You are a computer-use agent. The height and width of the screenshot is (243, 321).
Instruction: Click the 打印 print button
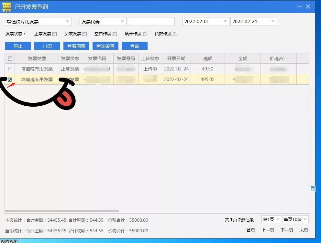[x=47, y=46]
